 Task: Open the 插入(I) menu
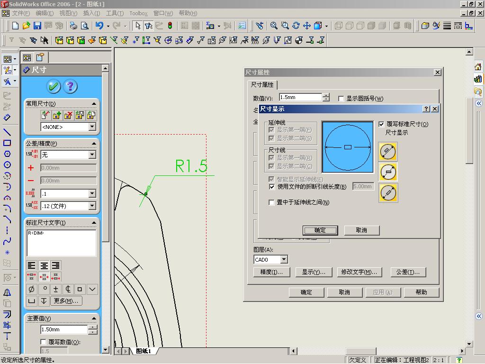(91, 13)
